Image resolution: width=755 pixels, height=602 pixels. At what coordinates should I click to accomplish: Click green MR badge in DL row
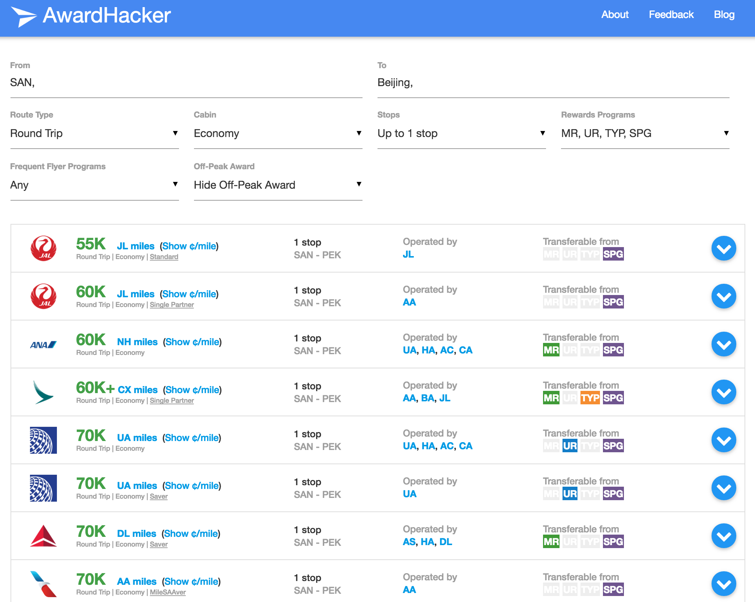pos(551,542)
